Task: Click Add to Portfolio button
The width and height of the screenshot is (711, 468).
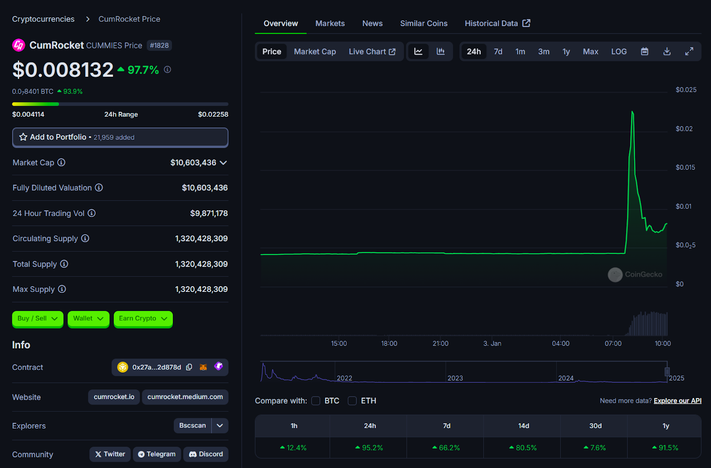Action: coord(120,138)
